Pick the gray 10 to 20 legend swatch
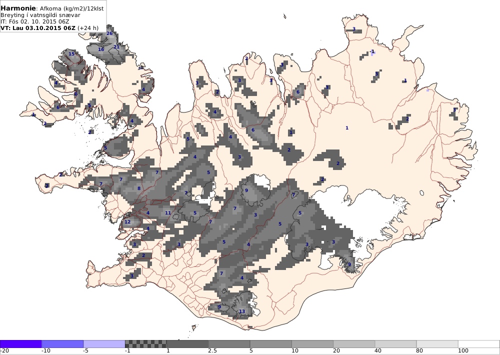This screenshot has width=500, height=355. click(x=312, y=344)
